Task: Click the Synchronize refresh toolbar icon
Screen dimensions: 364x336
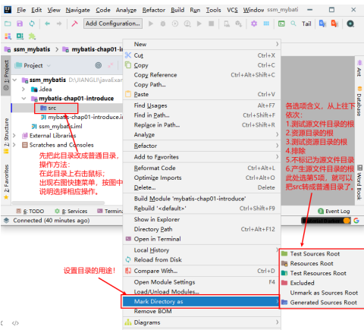Action: point(32,24)
